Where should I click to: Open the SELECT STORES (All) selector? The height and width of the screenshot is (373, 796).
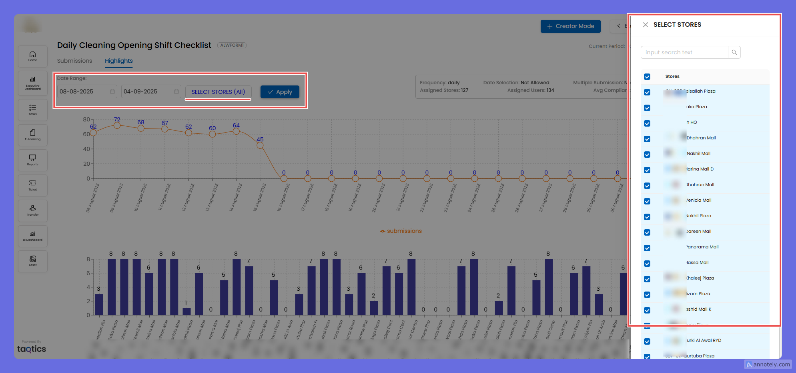(x=218, y=92)
